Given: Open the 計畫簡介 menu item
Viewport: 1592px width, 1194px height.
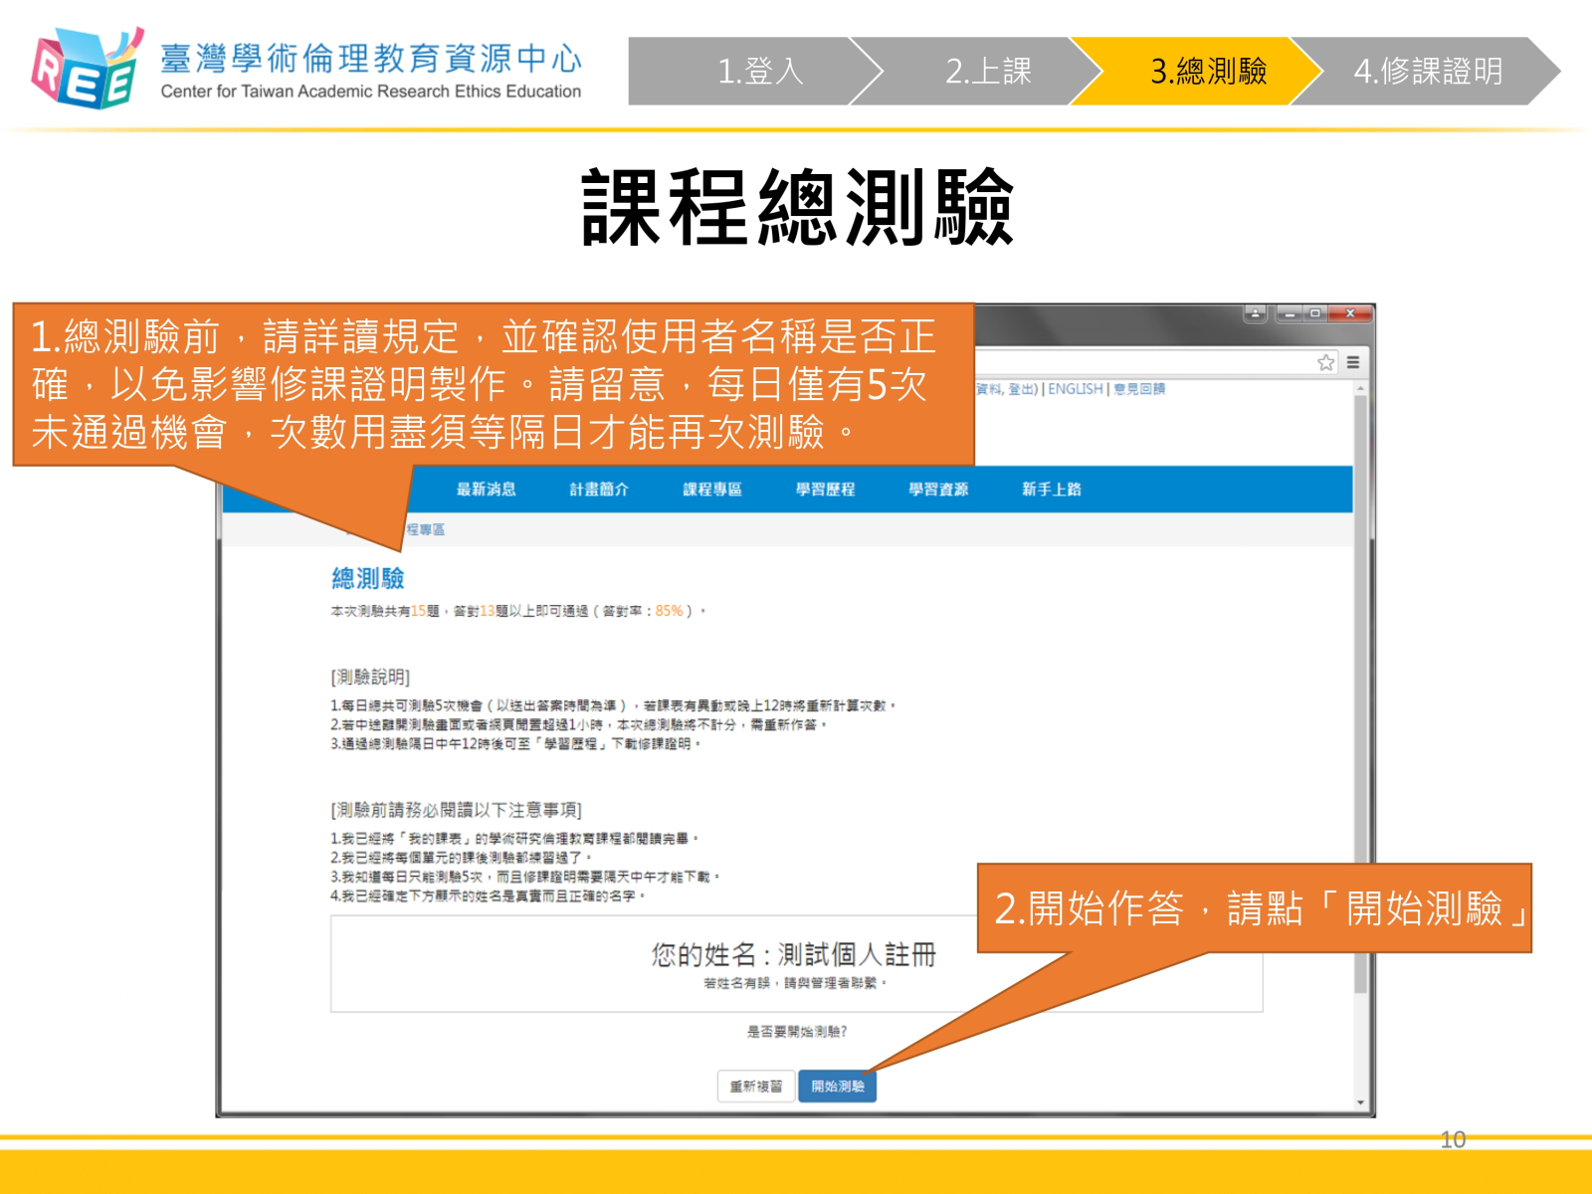Looking at the screenshot, I should [599, 490].
